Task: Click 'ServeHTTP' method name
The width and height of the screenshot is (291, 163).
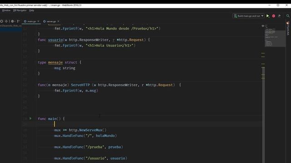Action: pos(80,85)
